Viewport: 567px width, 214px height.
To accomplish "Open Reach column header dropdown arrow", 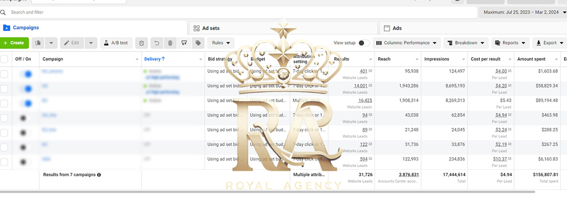I will pyautogui.click(x=417, y=59).
